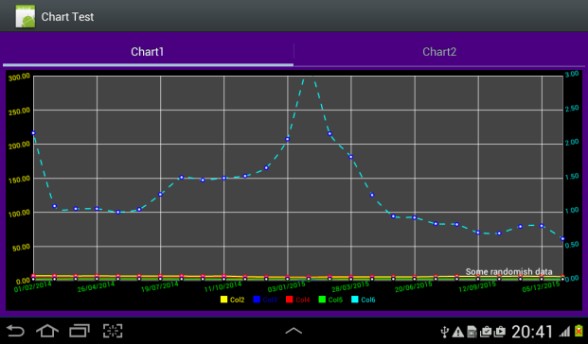Screen dimensions: 588x344
Task: Expand the bottom bar up-chevron
Action: point(294,331)
